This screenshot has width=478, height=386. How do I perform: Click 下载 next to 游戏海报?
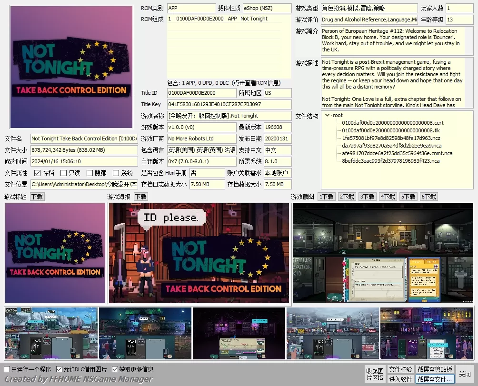point(141,196)
